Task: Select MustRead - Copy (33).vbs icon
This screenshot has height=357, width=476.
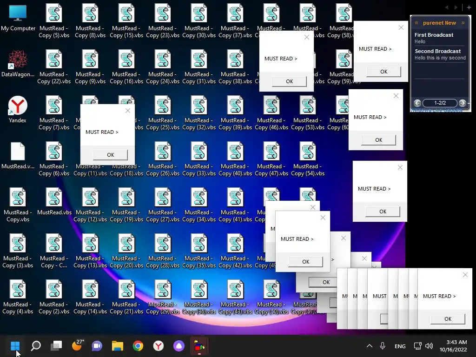Action: 199,159
